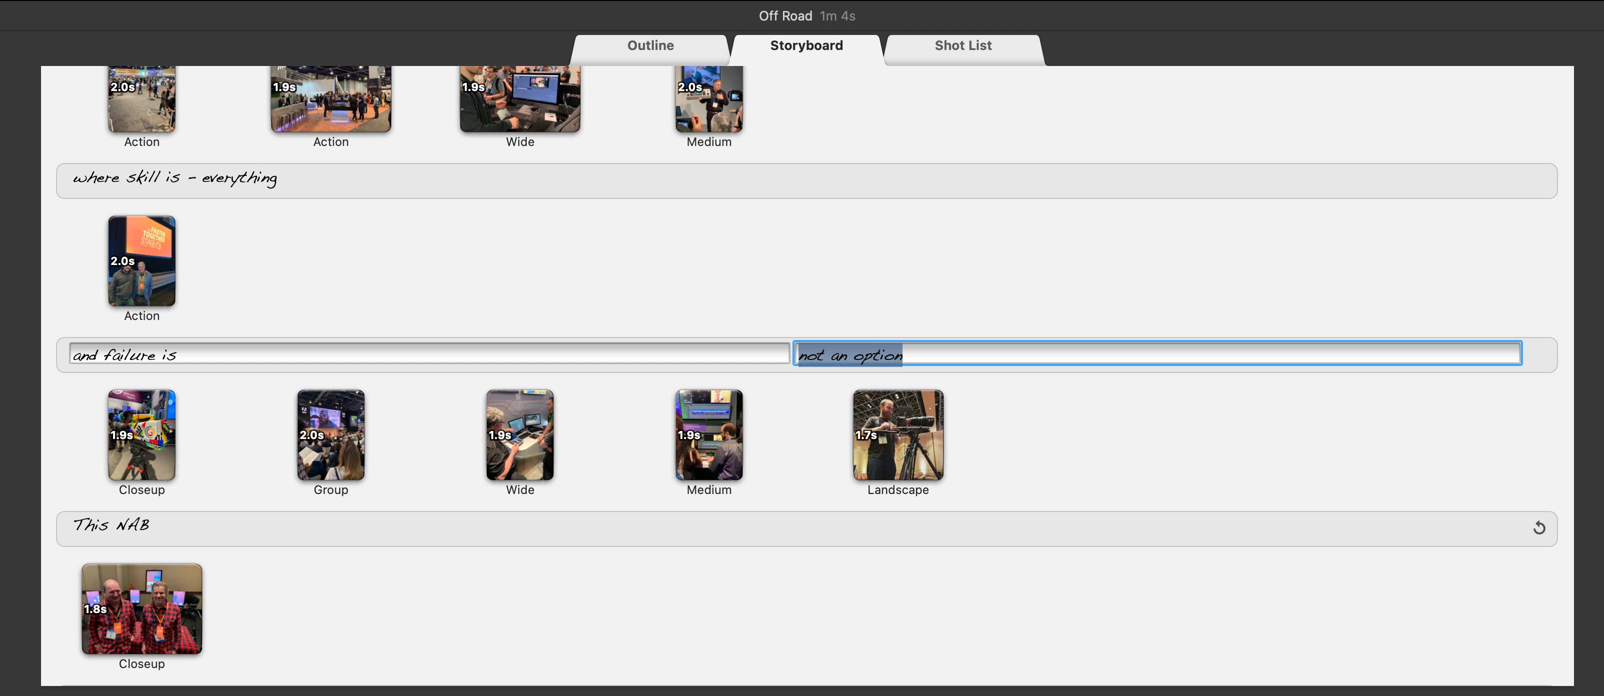
Task: Select the 1.7s Landscape cameraman thumbnail
Action: pyautogui.click(x=898, y=434)
